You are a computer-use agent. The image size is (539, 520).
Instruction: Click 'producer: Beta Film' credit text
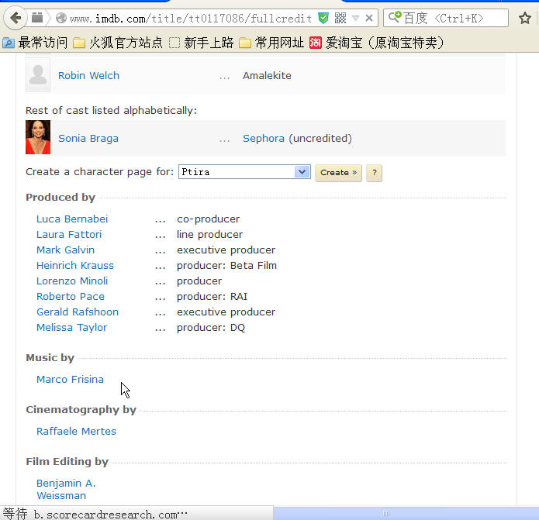227,266
